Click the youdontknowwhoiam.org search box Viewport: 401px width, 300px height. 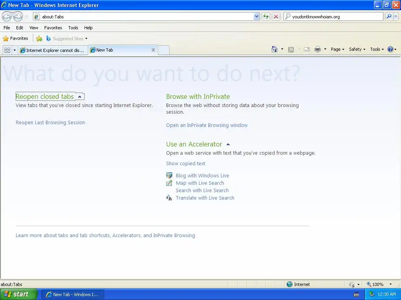(x=334, y=17)
